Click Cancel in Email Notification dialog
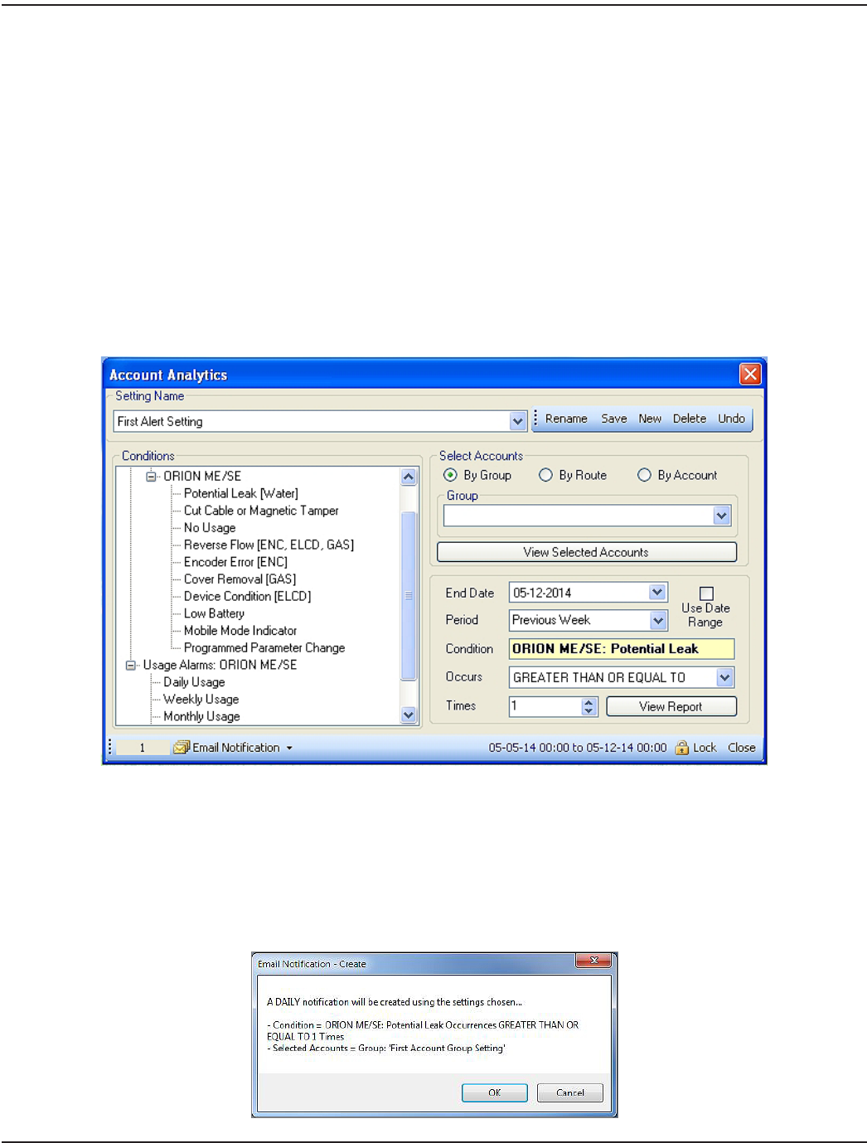 pyautogui.click(x=570, y=1092)
